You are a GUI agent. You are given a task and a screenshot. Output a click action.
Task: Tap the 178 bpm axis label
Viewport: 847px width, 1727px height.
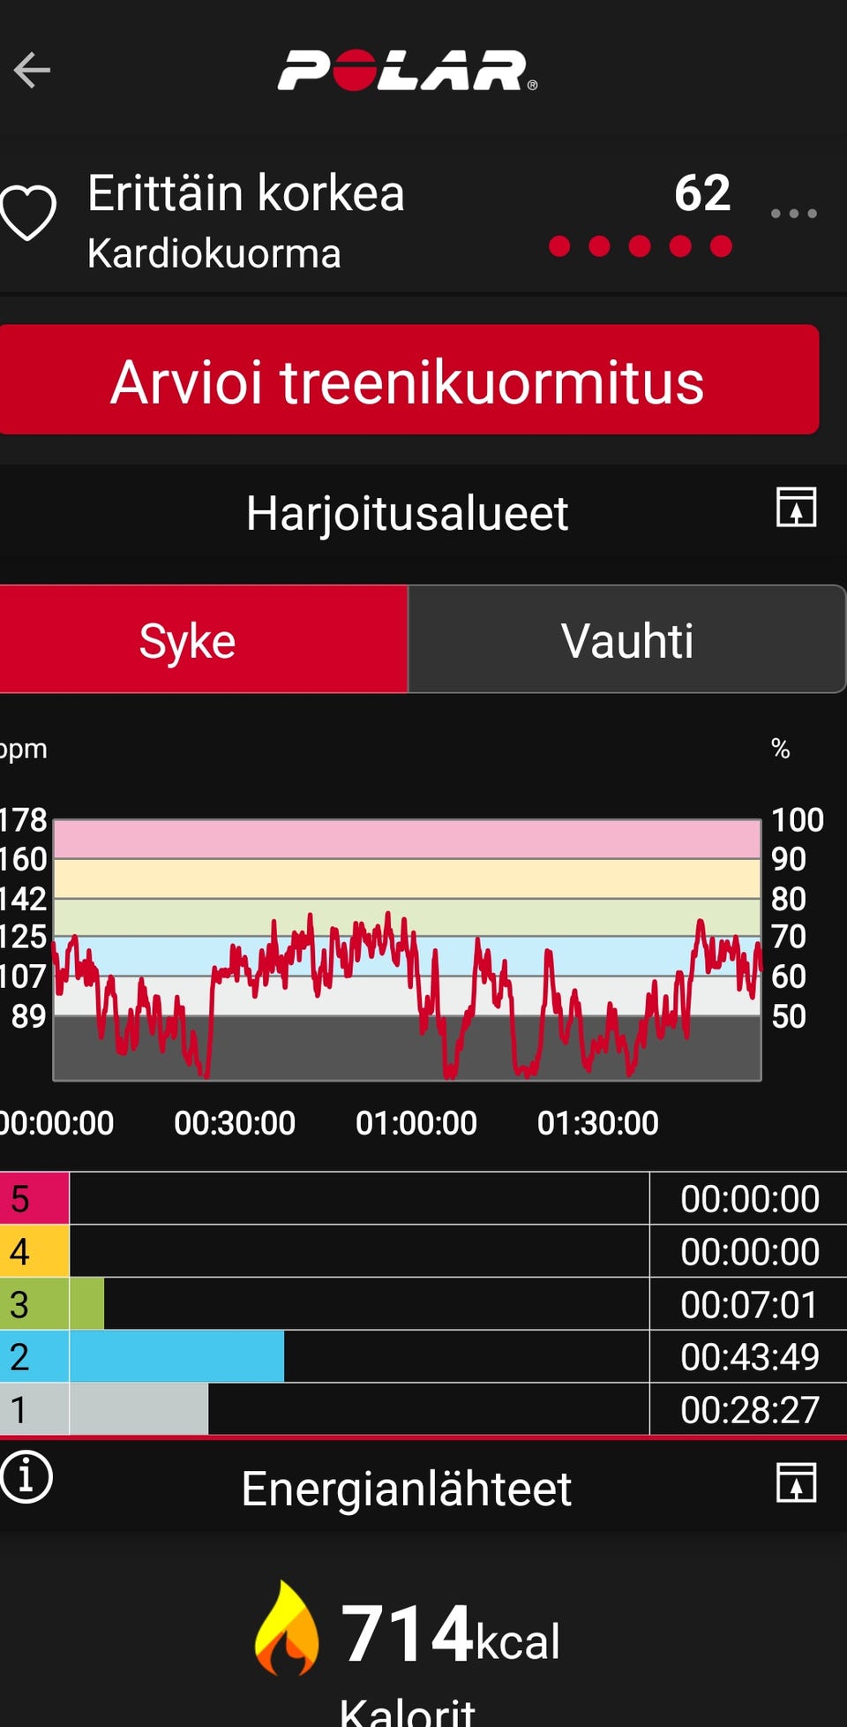point(24,820)
